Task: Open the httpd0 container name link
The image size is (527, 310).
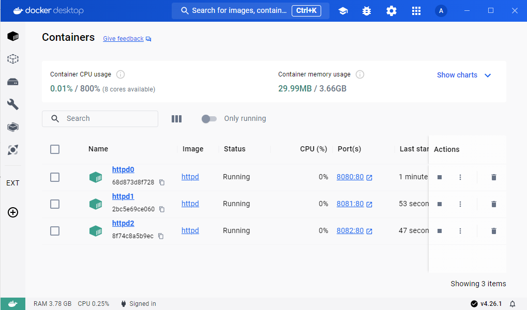Action: pyautogui.click(x=123, y=169)
